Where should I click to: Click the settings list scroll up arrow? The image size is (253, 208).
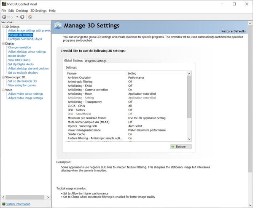[189, 74]
